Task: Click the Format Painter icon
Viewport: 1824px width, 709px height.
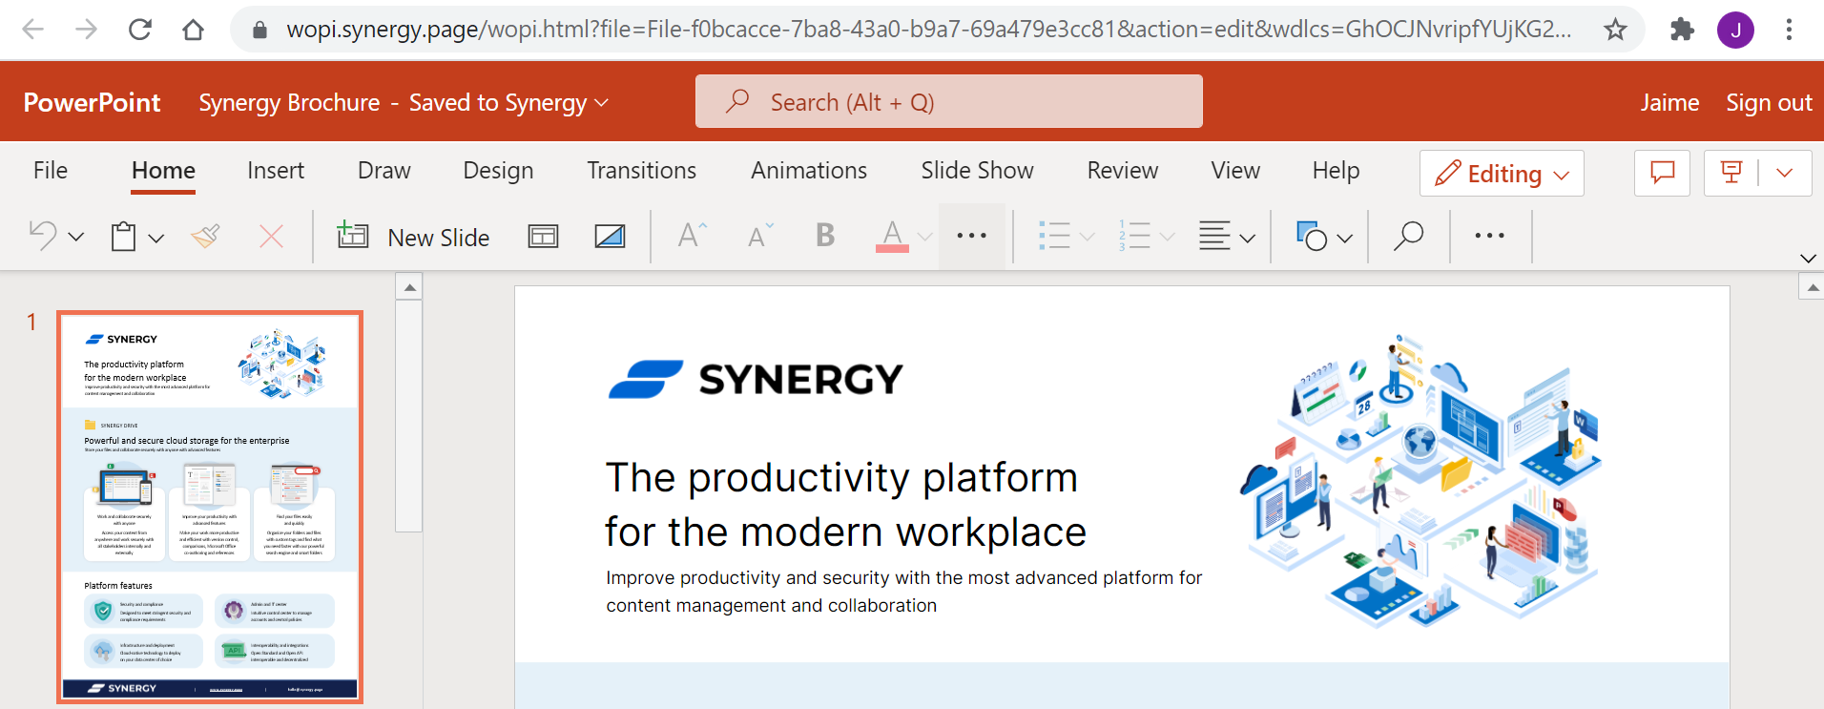Action: pyautogui.click(x=206, y=236)
